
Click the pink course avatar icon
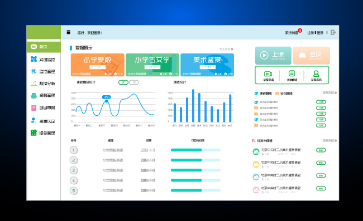[x=256, y=190]
